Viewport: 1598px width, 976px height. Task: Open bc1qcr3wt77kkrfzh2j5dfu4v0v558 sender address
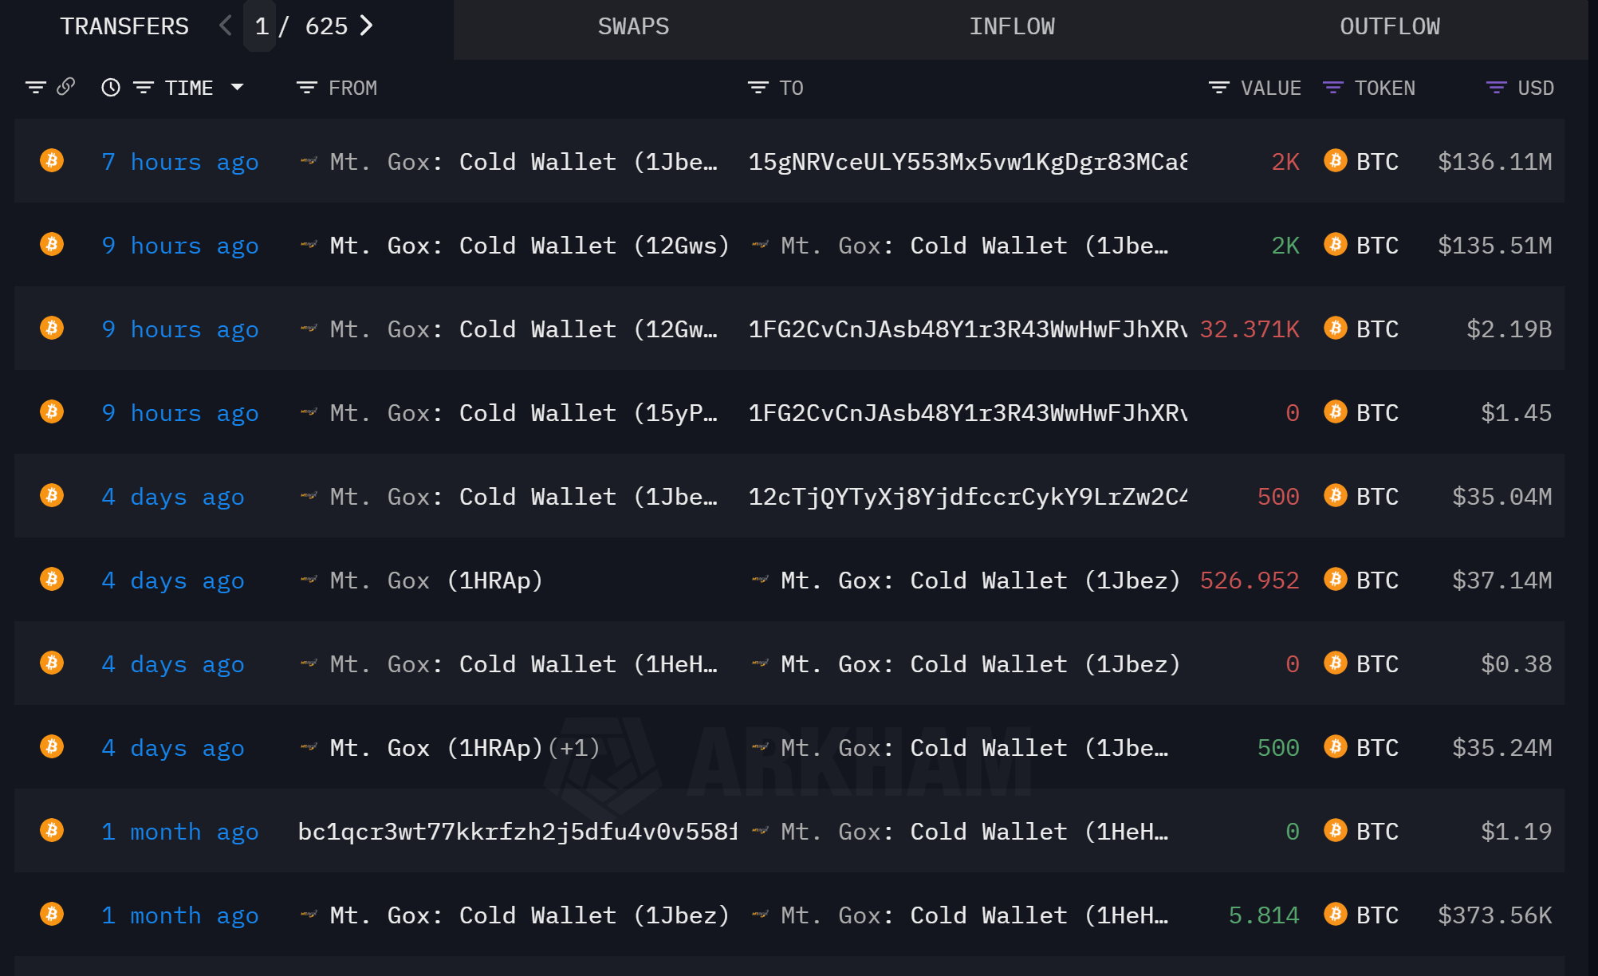(x=517, y=832)
